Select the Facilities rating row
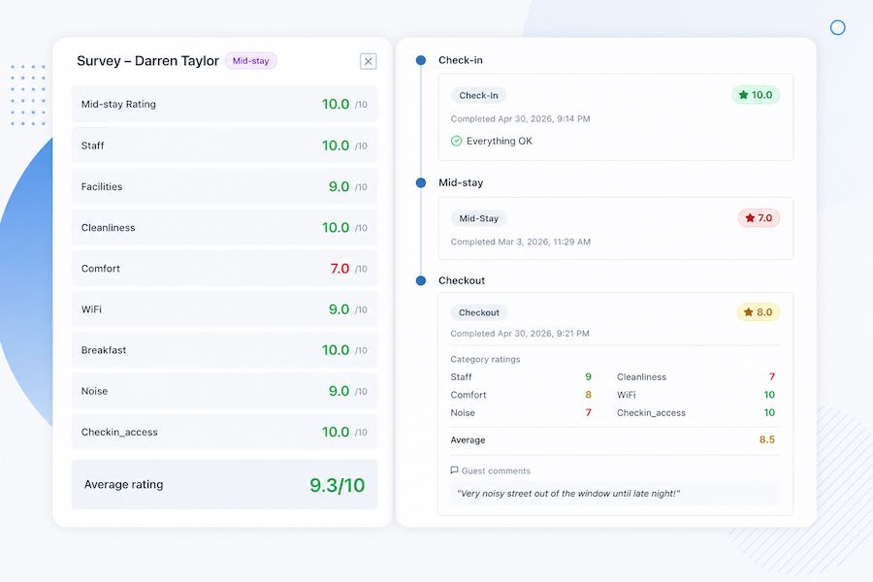The height and width of the screenshot is (582, 873). pyautogui.click(x=224, y=186)
